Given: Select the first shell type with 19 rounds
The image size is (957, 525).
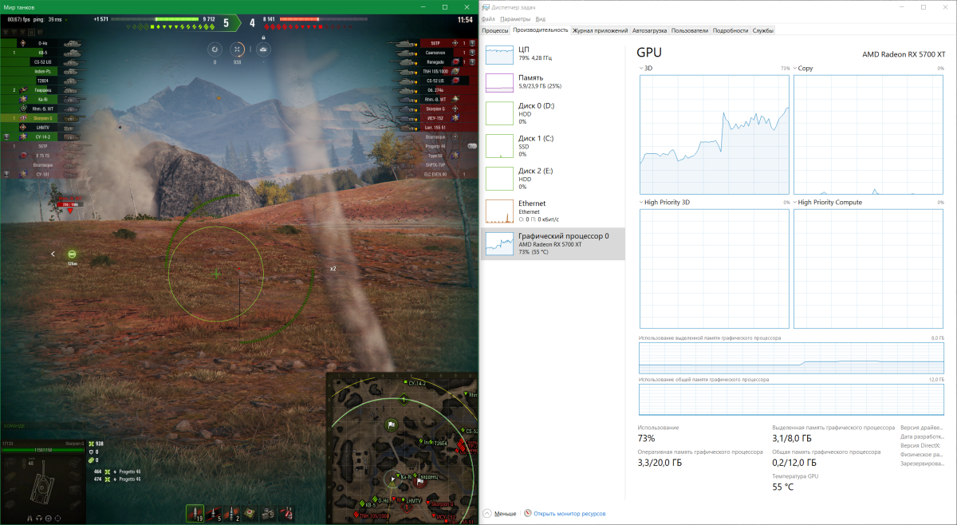Looking at the screenshot, I should [195, 513].
